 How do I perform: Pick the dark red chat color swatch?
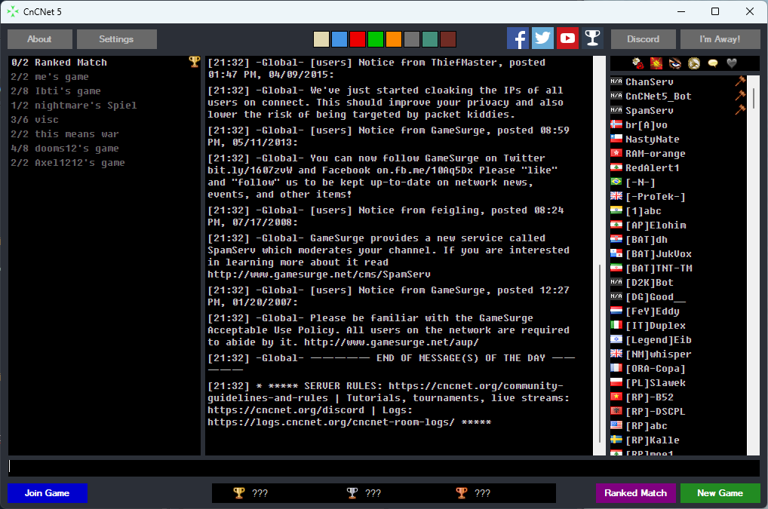[448, 39]
